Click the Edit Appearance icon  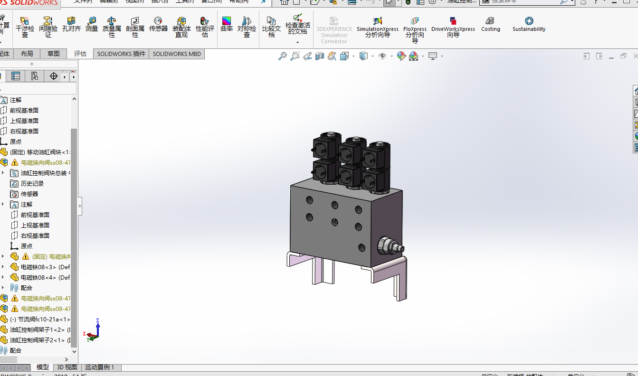coord(401,56)
